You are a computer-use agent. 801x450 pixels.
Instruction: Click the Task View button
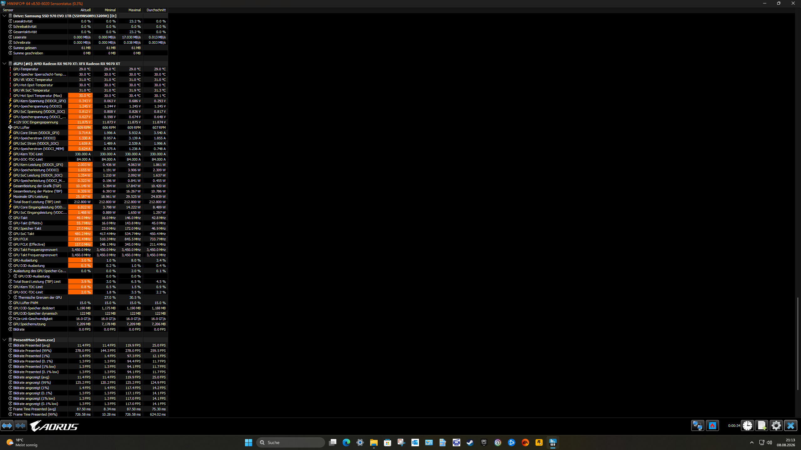click(x=333, y=442)
